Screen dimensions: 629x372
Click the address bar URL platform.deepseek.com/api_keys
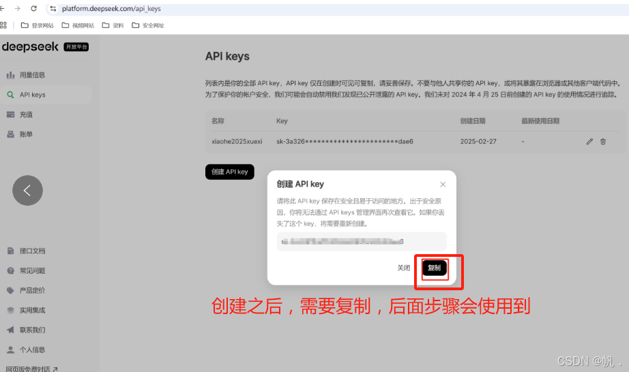point(111,8)
